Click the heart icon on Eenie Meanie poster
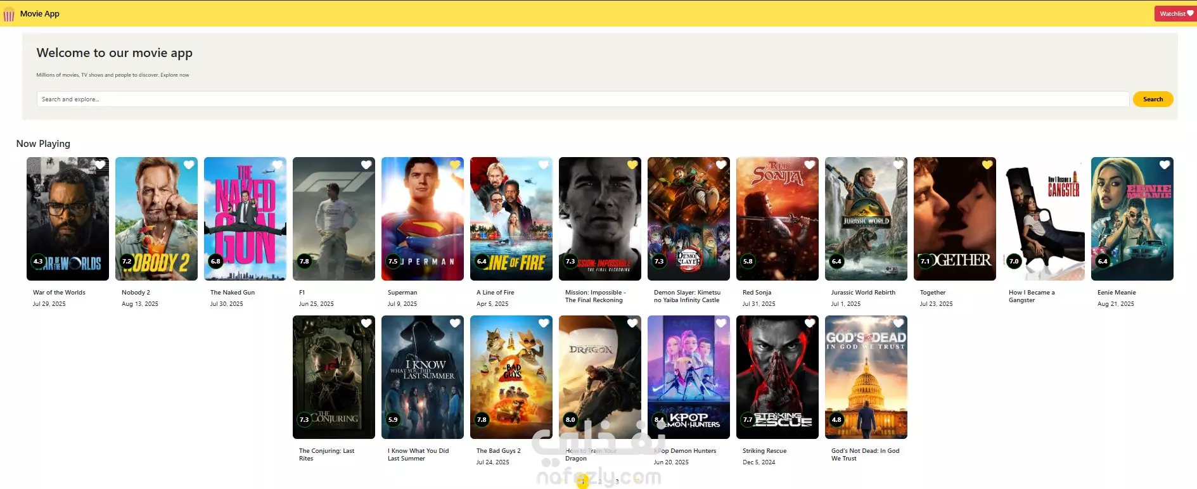1197x489 pixels. pyautogui.click(x=1165, y=165)
